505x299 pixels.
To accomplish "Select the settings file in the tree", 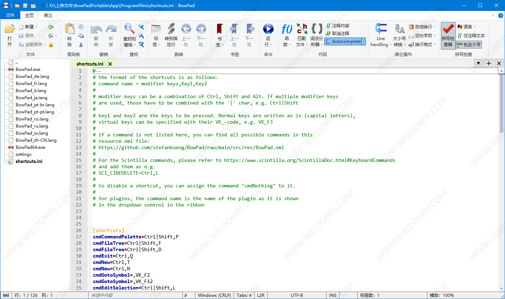I will pyautogui.click(x=23, y=154).
